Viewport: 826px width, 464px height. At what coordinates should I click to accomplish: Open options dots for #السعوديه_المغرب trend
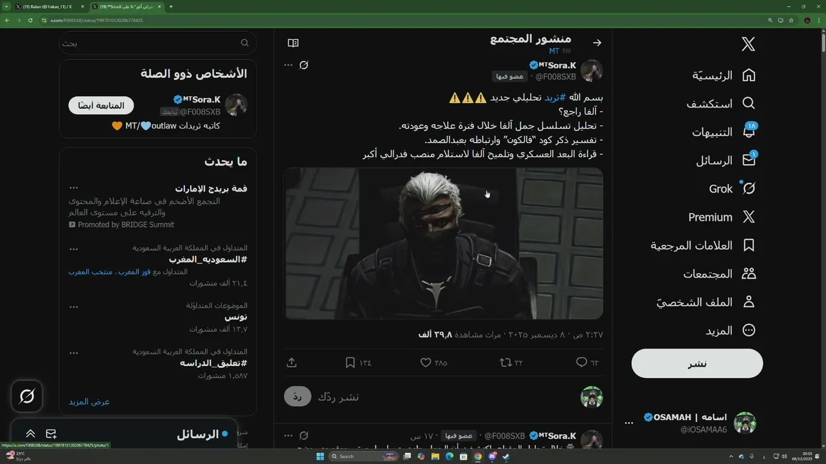[x=74, y=248]
